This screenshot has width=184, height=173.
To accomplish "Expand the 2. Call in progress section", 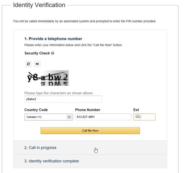I will [90, 148].
